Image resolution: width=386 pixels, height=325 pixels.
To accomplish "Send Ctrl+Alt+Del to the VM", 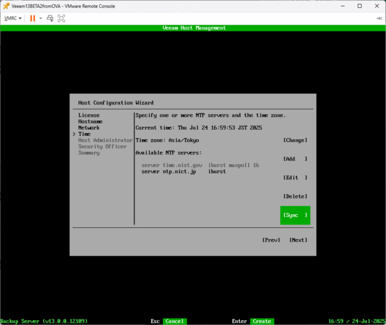I will [50, 18].
